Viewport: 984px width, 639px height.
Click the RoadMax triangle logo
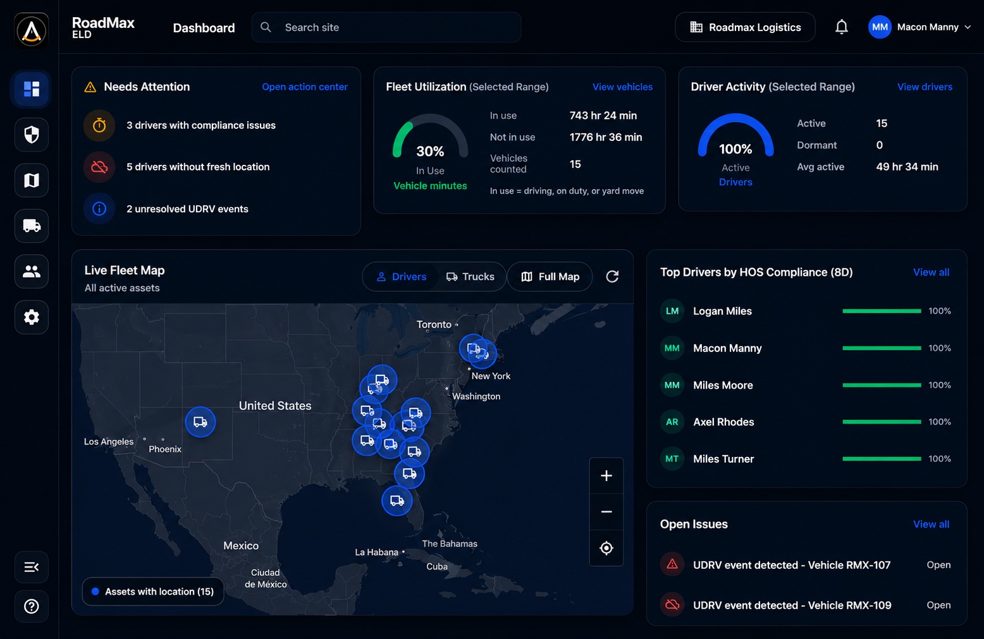click(32, 30)
